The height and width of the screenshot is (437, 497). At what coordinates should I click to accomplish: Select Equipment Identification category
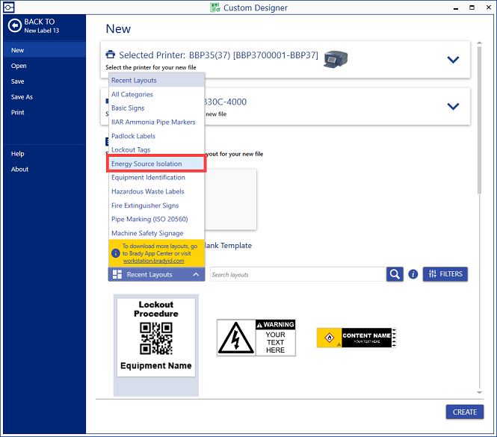pos(157,178)
